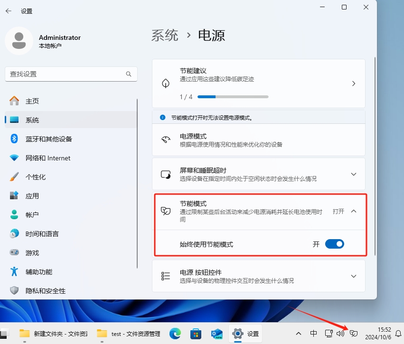Select 辅助功能 in the sidebar
The width and height of the screenshot is (404, 344).
pyautogui.click(x=71, y=271)
